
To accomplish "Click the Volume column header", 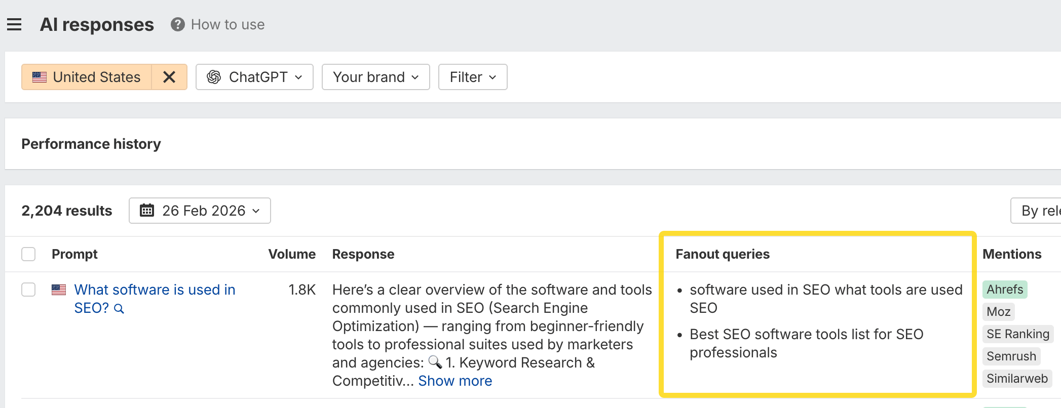I will (x=292, y=254).
